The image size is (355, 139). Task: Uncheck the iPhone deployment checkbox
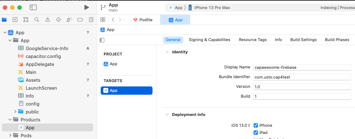[256, 125]
